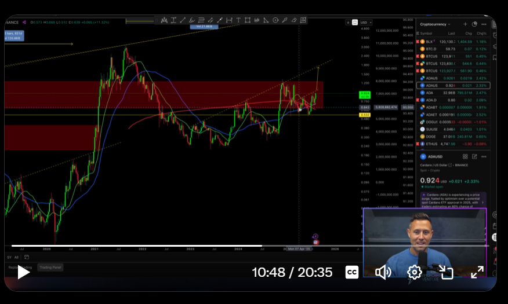Play the video
508x304 pixels.
pos(23,272)
